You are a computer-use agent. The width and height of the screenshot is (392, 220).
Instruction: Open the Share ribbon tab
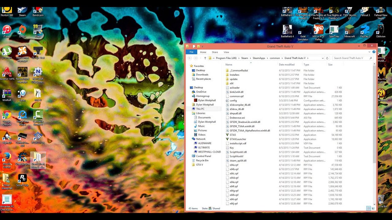tap(215, 52)
